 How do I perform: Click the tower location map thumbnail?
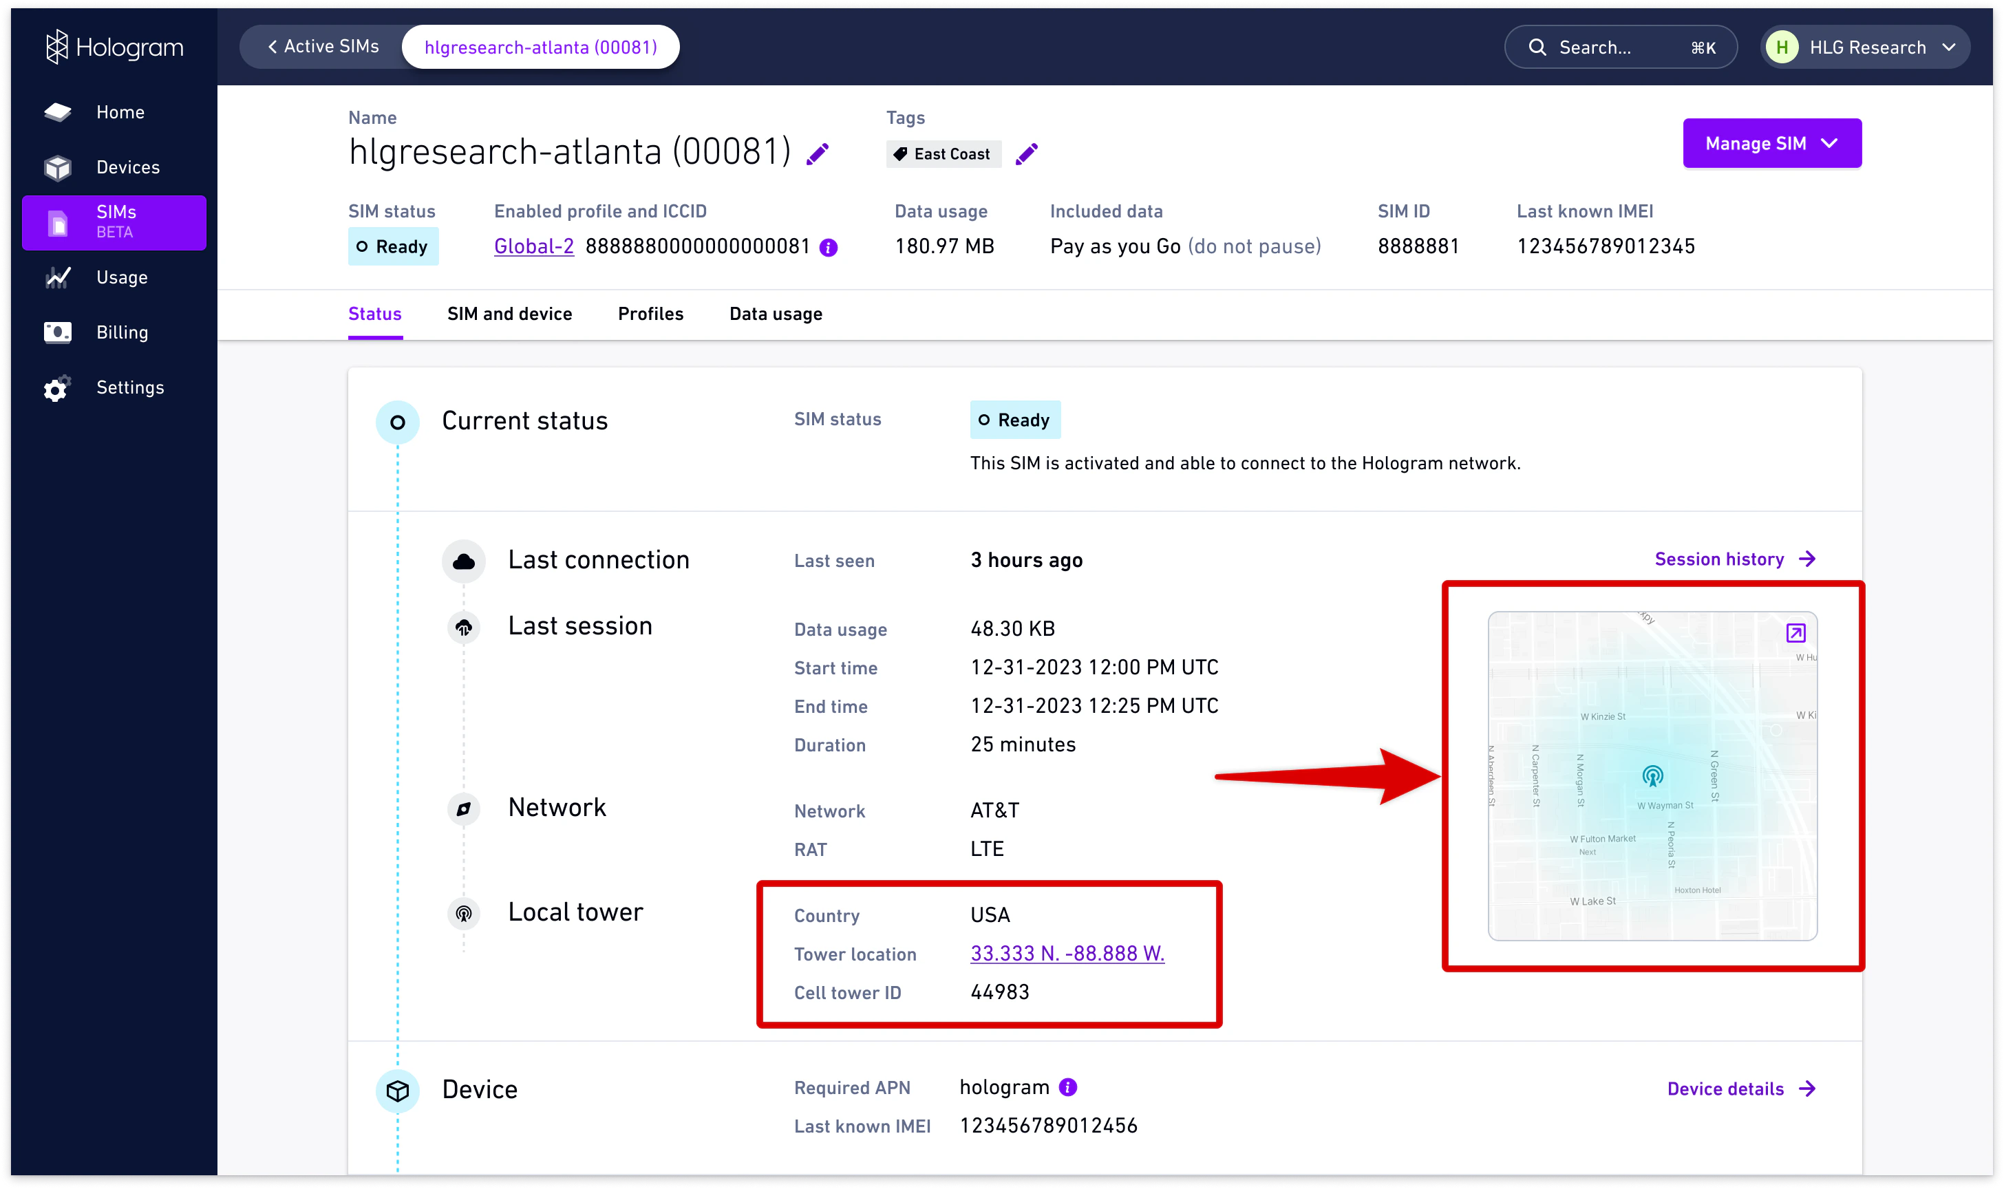point(1652,775)
